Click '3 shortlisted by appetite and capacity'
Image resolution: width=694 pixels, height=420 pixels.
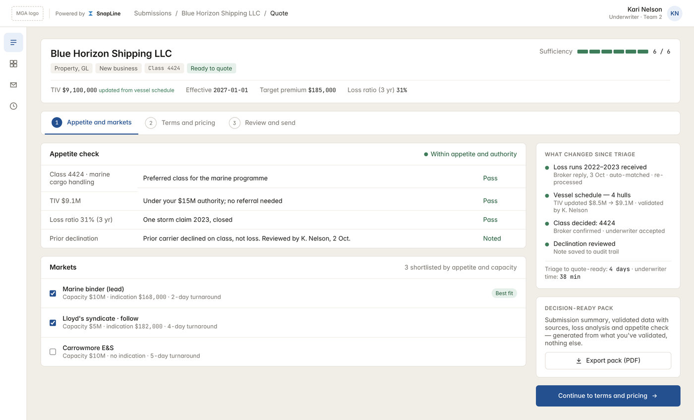tap(461, 267)
